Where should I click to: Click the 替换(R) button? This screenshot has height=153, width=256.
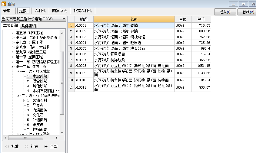[x=247, y=12]
